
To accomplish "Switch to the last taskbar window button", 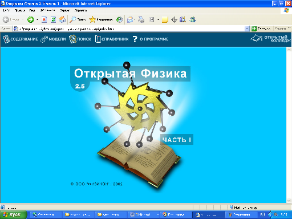I will (x=241, y=214).
